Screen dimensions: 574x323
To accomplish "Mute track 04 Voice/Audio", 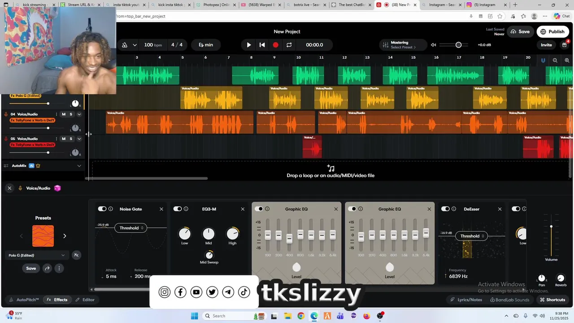I will [64, 114].
